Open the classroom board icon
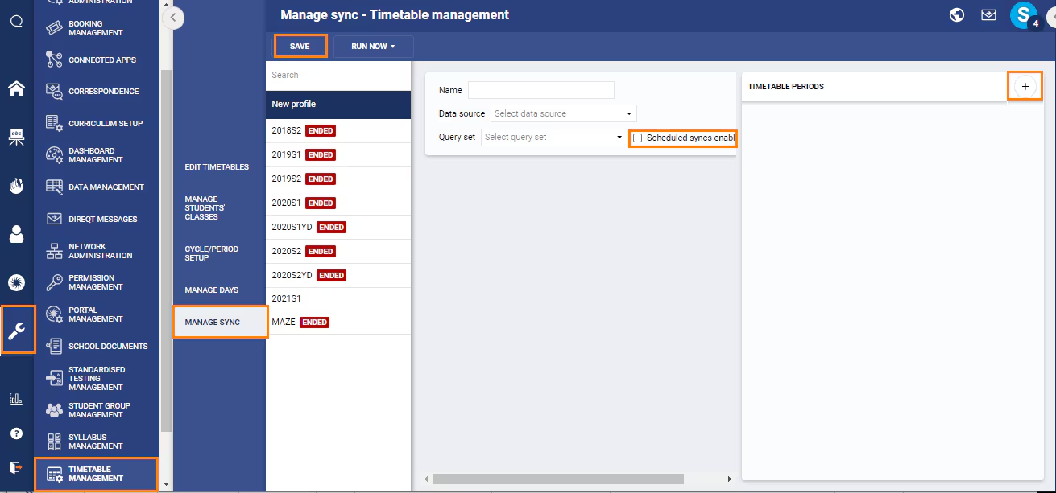The height and width of the screenshot is (493, 1056). point(16,137)
